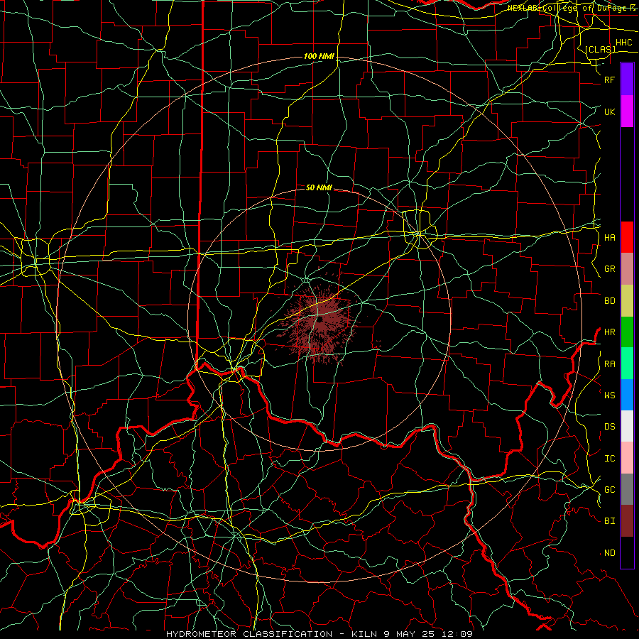Click the "[CLAS]" units label
The width and height of the screenshot is (639, 639).
tap(600, 49)
